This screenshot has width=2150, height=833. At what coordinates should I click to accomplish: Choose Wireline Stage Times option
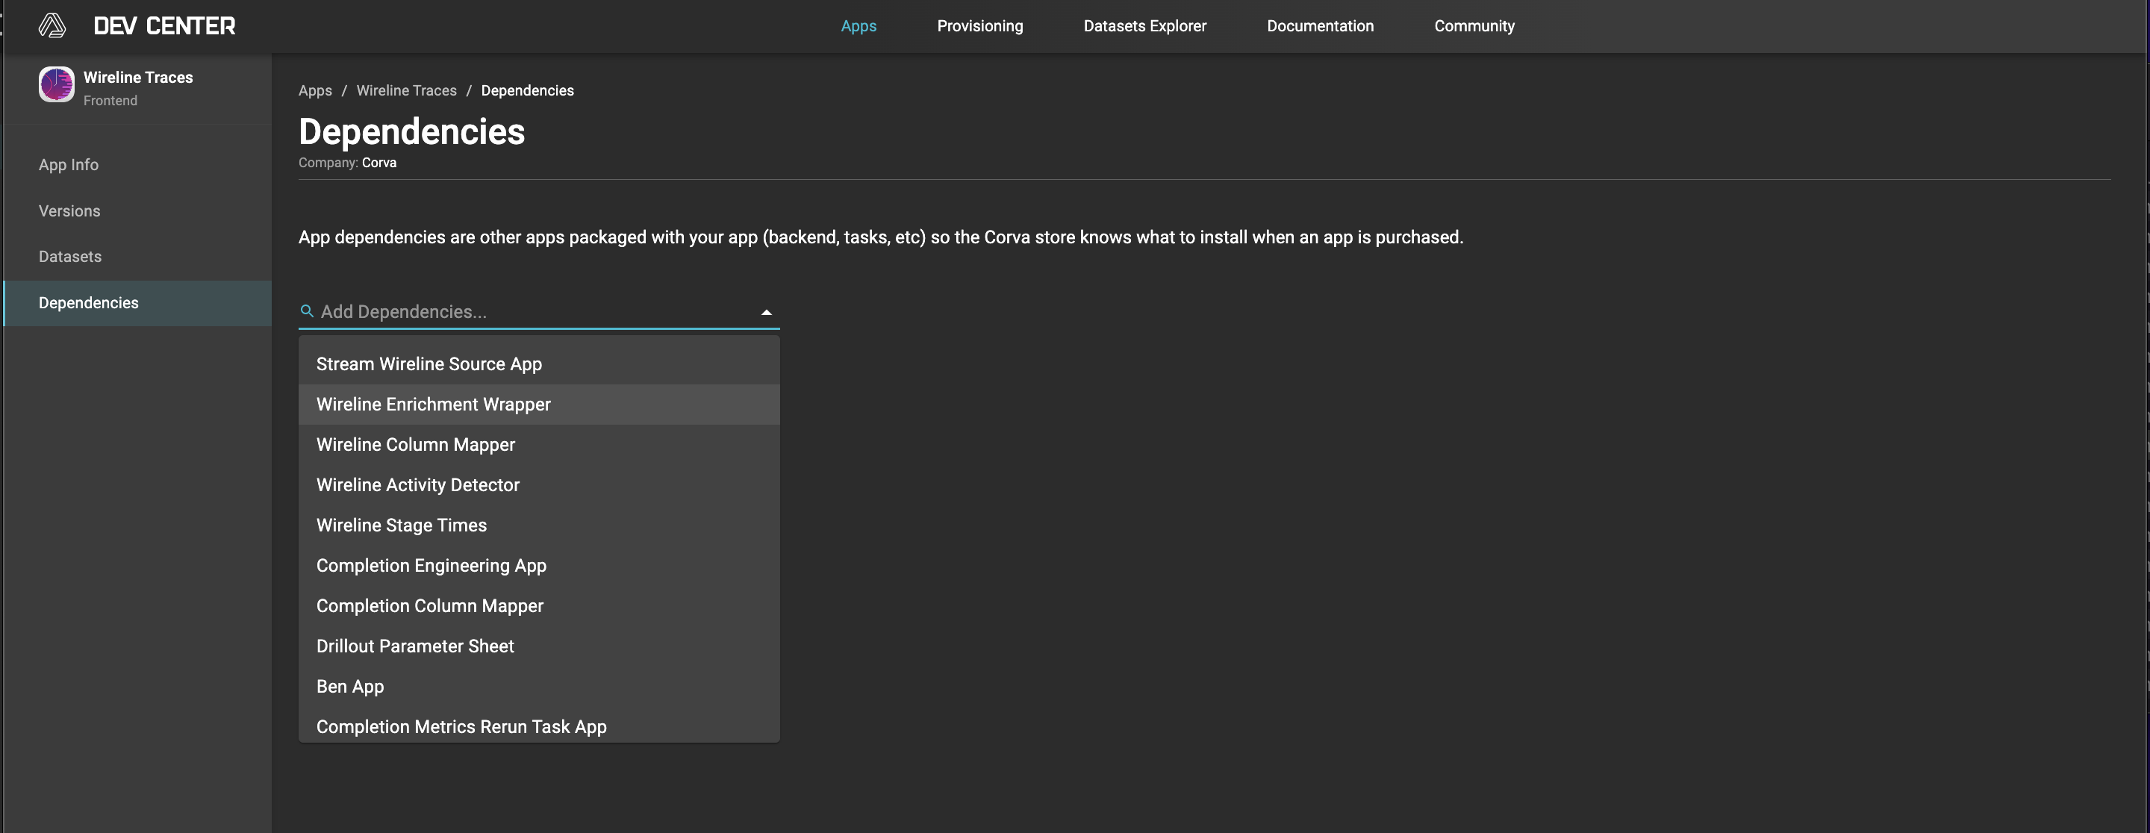click(x=539, y=525)
